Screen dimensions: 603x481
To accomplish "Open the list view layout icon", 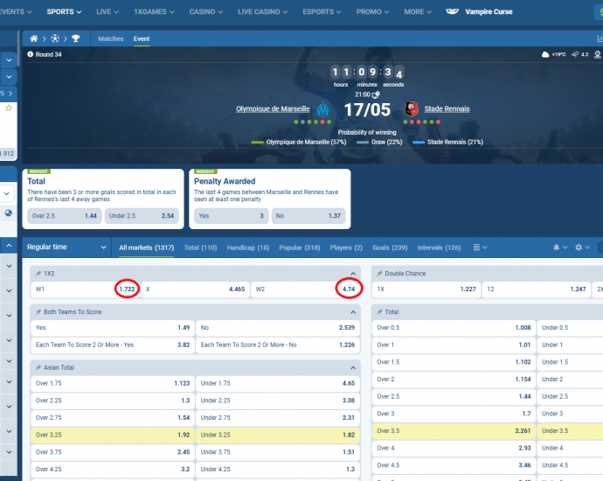I will (476, 247).
